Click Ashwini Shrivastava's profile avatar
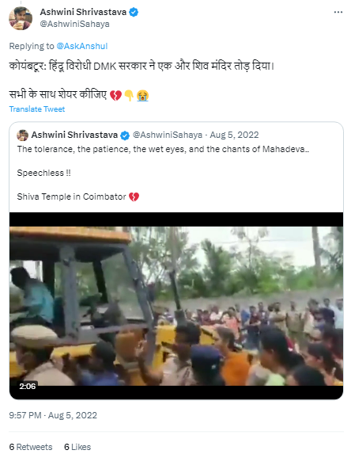This screenshot has width=351, height=454. [21, 18]
